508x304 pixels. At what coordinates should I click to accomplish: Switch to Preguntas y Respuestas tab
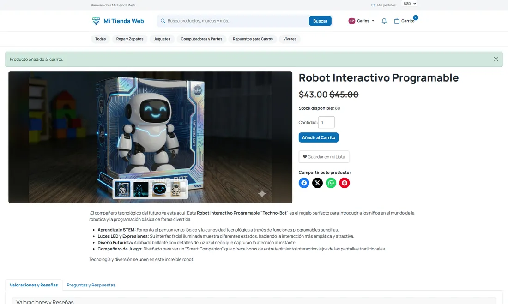[x=91, y=285]
